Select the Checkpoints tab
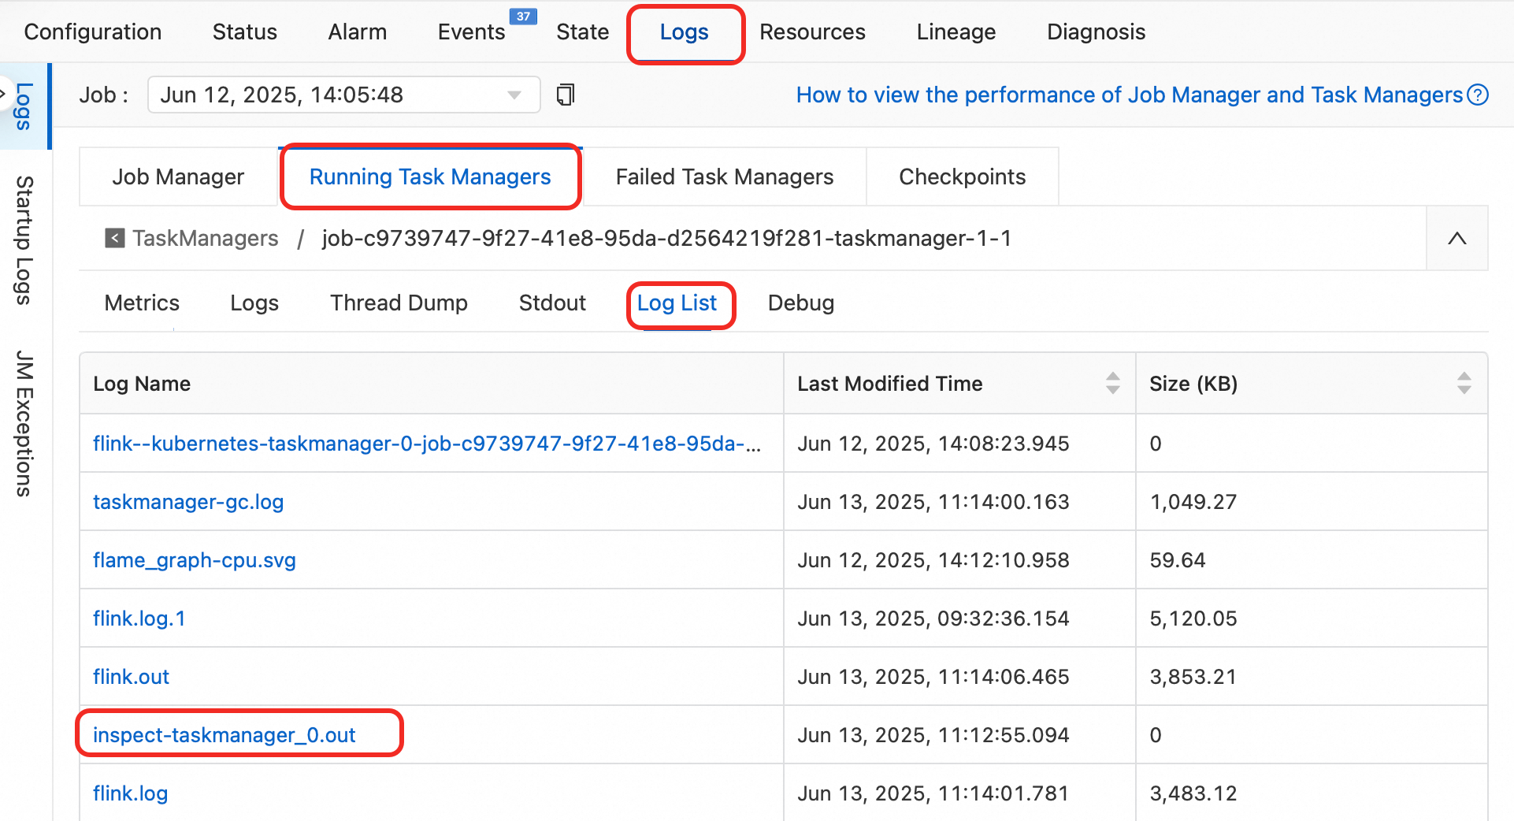Screen dimensions: 1514x821 [x=962, y=177]
